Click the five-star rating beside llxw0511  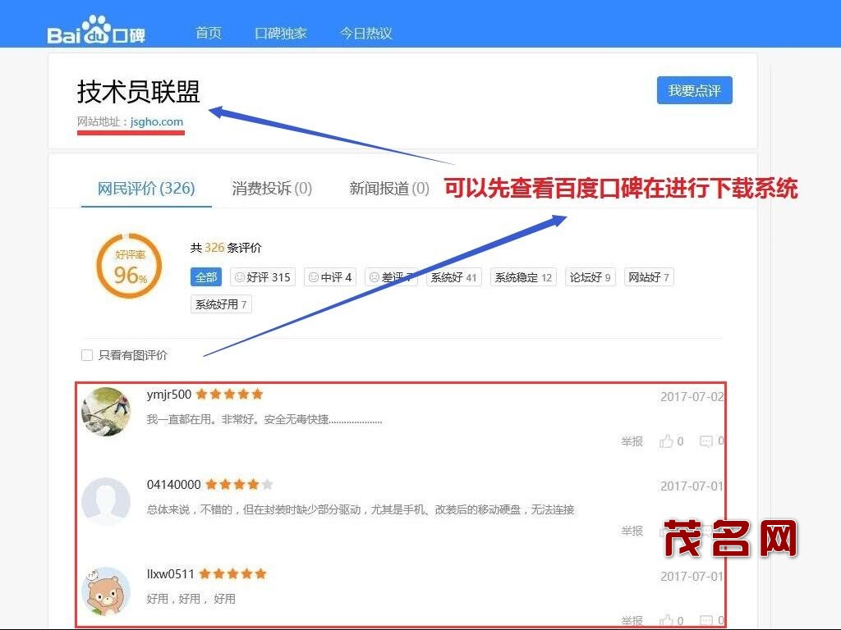pyautogui.click(x=232, y=574)
